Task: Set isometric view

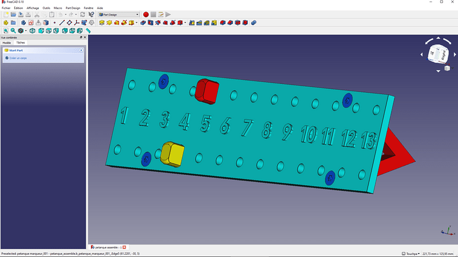Action: pyautogui.click(x=33, y=31)
